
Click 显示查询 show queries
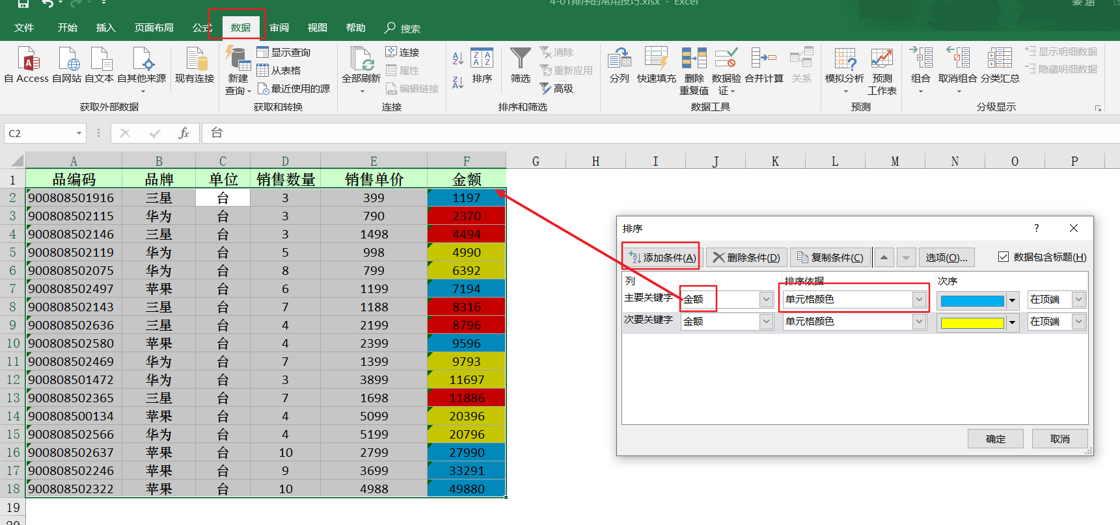click(284, 52)
